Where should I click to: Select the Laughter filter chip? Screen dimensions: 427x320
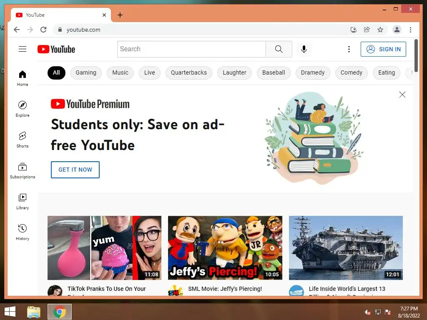click(234, 72)
